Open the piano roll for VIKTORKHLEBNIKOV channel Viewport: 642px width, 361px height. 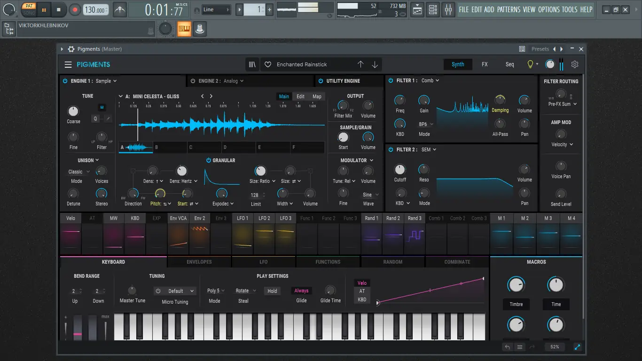coord(184,29)
